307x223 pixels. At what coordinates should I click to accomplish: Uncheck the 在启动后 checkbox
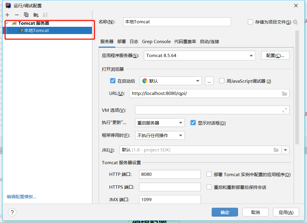click(113, 81)
